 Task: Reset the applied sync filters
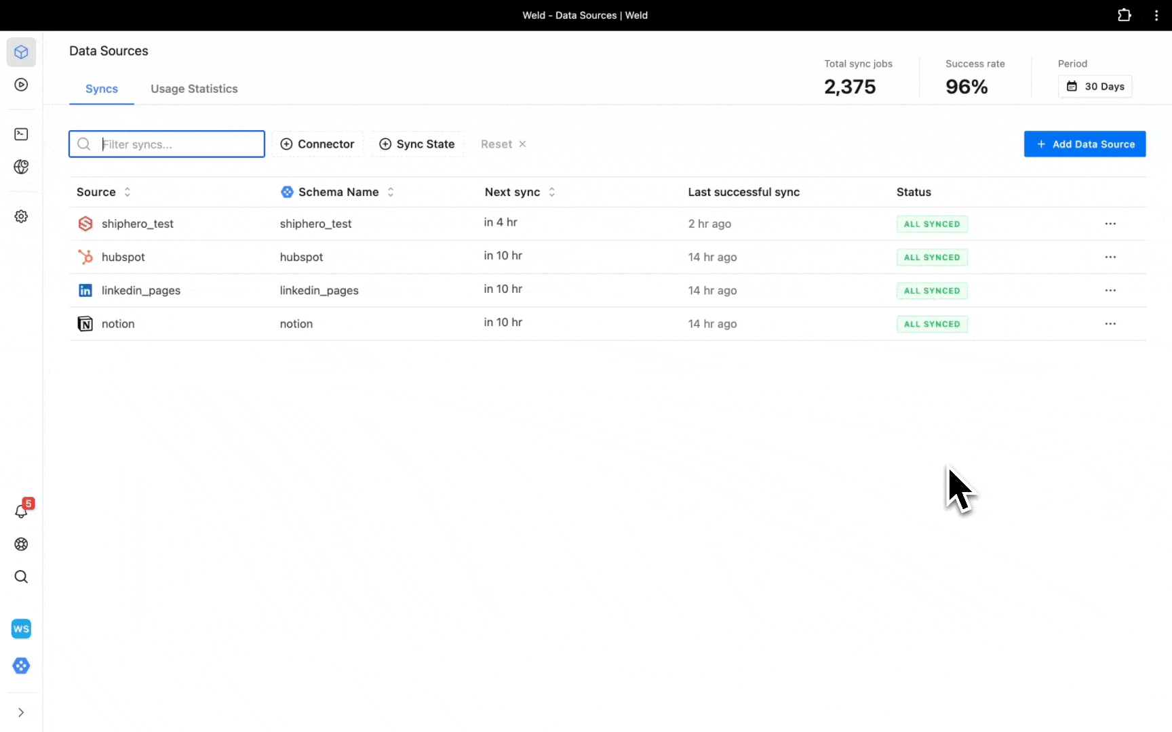[x=503, y=144]
